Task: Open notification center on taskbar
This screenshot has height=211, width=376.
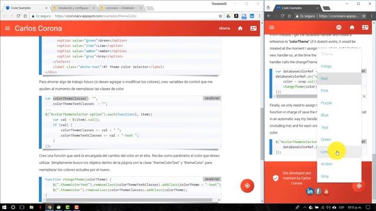Action: point(368,207)
